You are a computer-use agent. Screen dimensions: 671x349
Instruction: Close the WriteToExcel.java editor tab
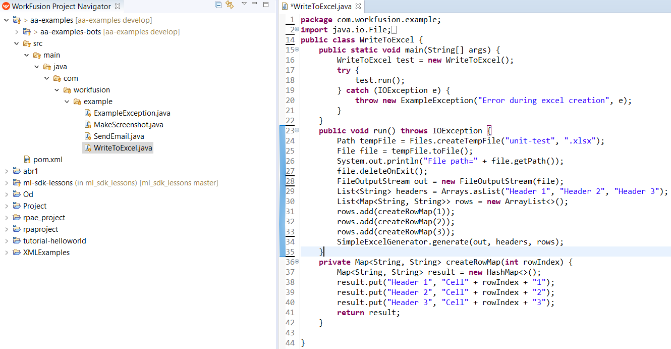[358, 7]
